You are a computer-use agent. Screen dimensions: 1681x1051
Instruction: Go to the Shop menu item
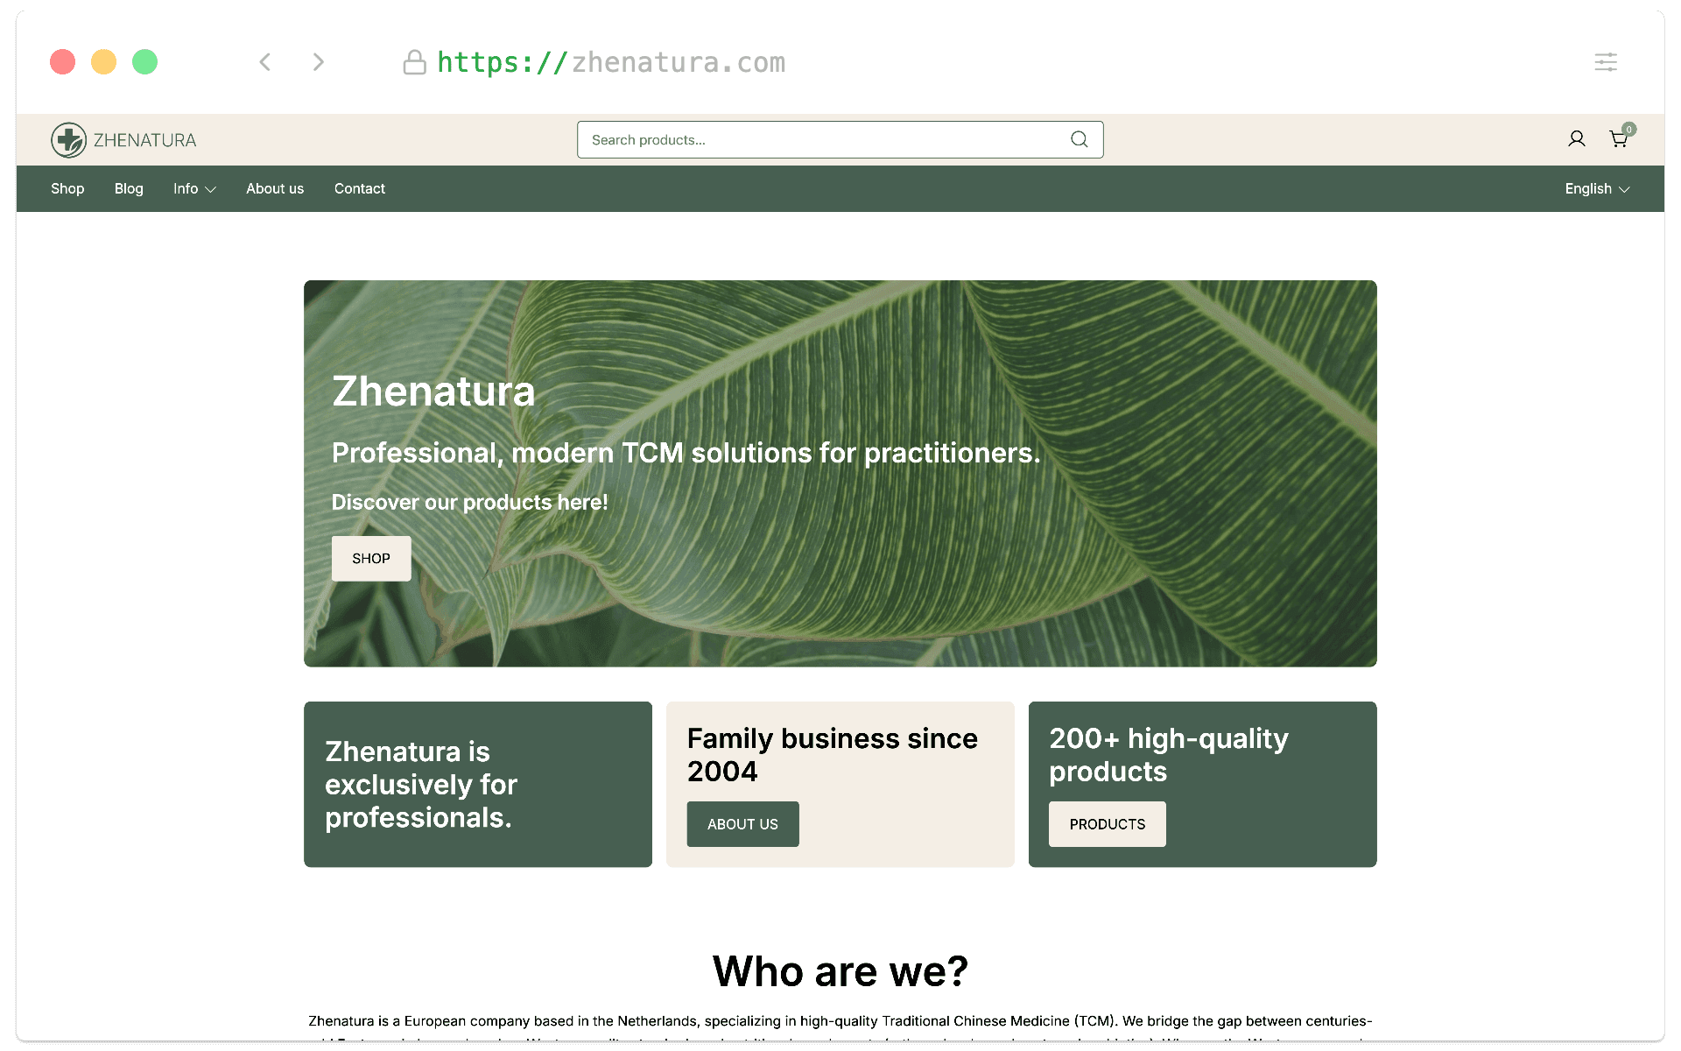[x=67, y=188]
